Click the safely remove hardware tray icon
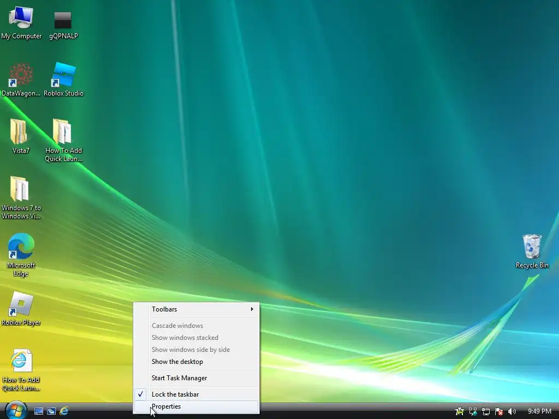The width and height of the screenshot is (559, 419). [x=485, y=411]
